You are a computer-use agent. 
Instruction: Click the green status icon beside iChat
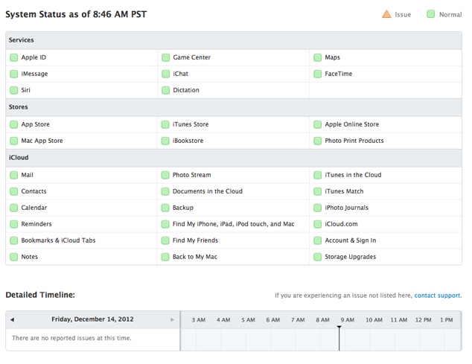(165, 74)
